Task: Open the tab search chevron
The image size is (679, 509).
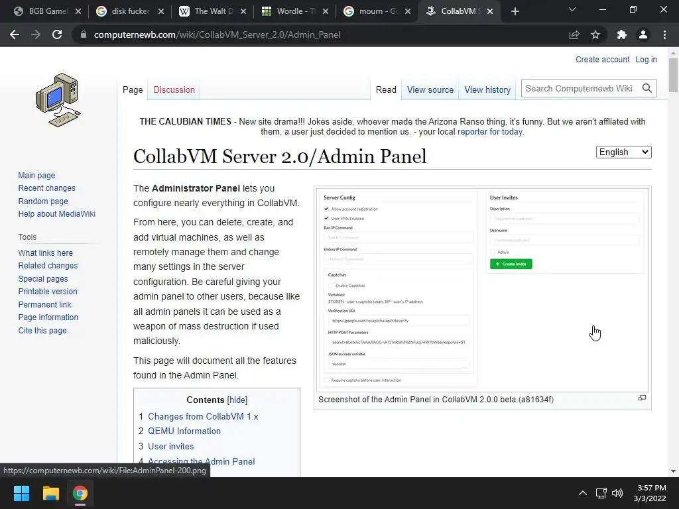Action: click(x=572, y=9)
